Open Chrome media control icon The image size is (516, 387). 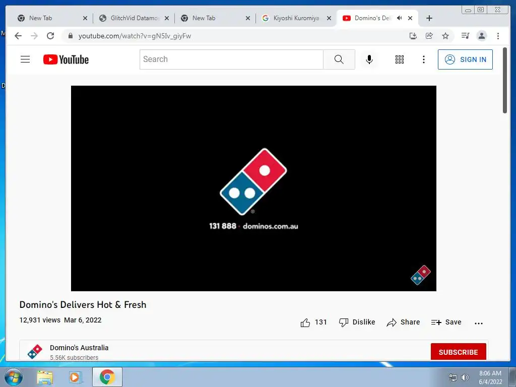(x=465, y=36)
